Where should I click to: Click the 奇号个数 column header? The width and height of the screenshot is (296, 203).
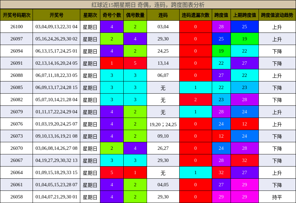[112, 15]
